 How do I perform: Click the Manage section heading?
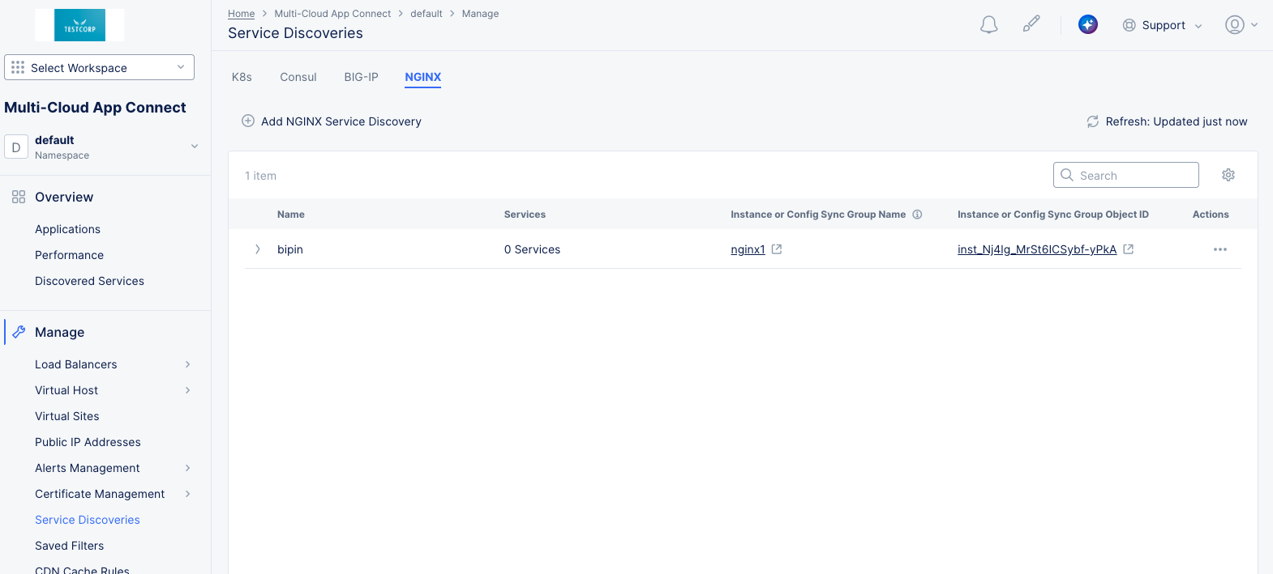59,332
